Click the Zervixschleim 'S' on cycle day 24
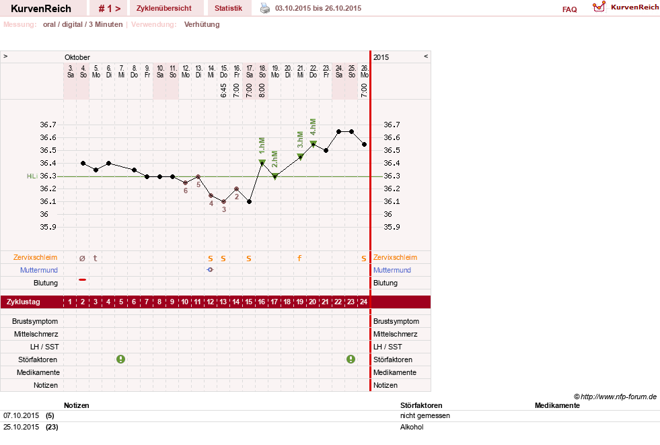This screenshot has width=660, height=445. (364, 259)
